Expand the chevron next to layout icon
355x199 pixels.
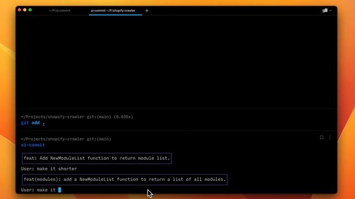click(331, 11)
